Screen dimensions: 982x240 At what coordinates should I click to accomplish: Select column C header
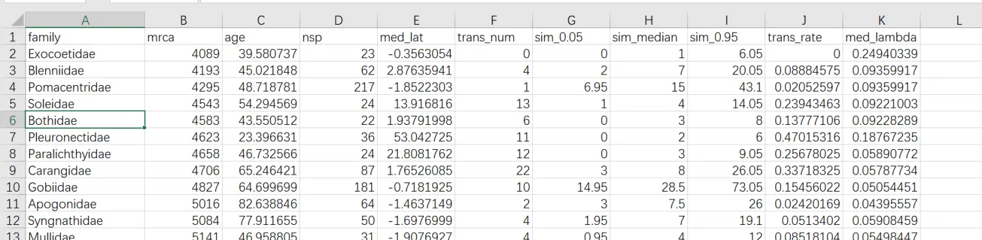click(x=261, y=21)
